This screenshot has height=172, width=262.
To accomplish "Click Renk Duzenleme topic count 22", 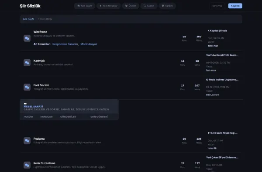I will (x=183, y=163).
